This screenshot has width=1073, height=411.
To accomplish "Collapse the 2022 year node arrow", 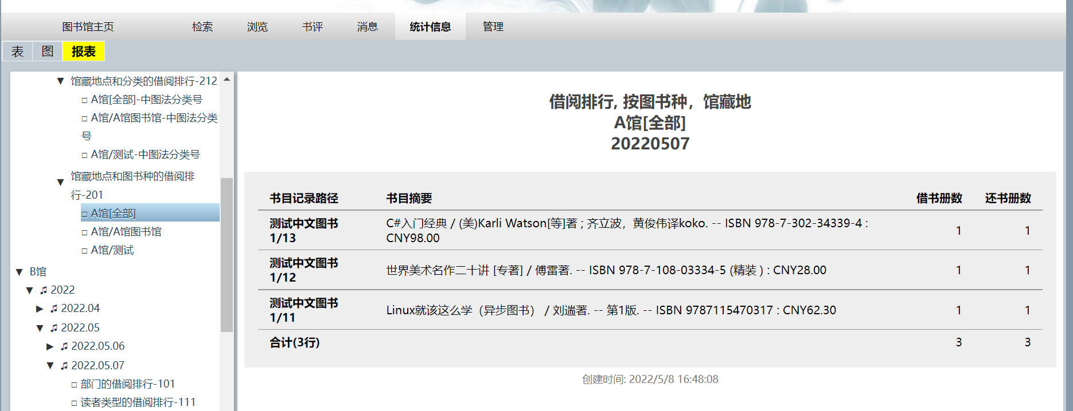I will 29,290.
